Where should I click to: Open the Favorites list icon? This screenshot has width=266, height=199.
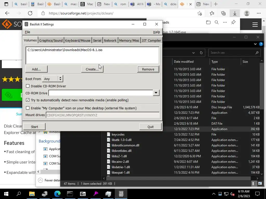click(x=212, y=13)
